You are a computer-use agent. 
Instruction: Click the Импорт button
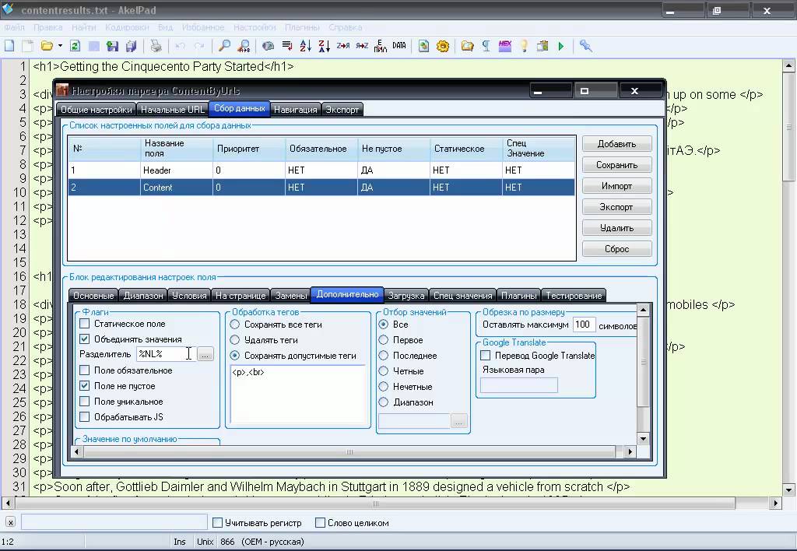point(616,186)
